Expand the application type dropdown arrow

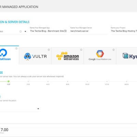coord(25,32)
